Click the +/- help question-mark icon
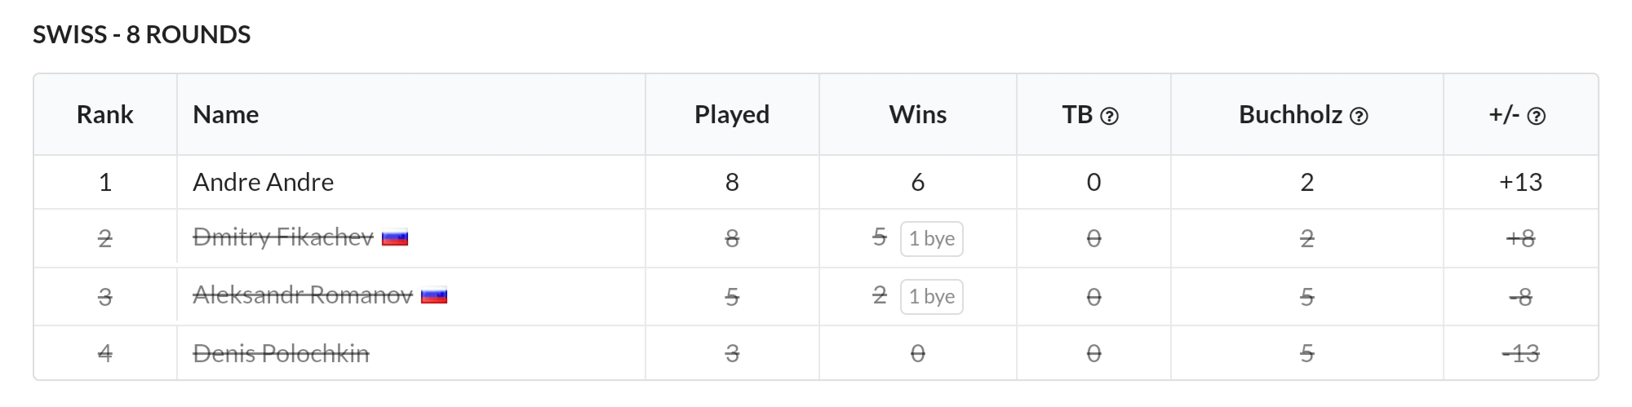Screen dimensions: 1632x407 [1537, 117]
